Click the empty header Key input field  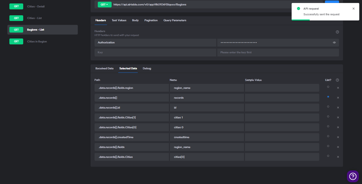click(x=155, y=52)
